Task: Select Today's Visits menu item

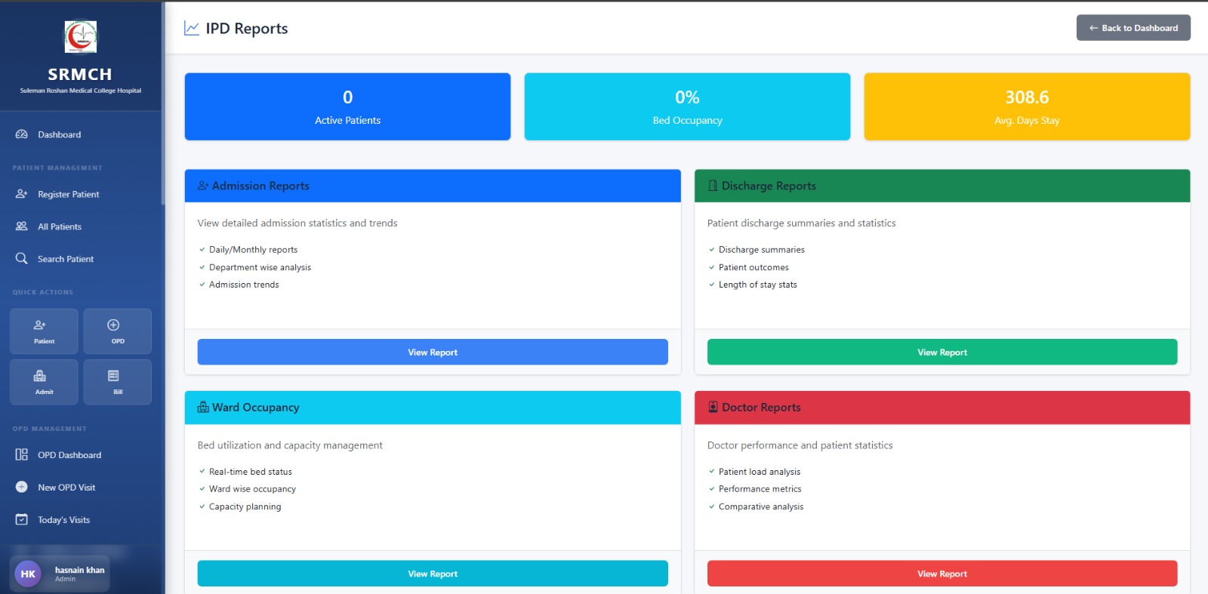Action: click(81, 520)
